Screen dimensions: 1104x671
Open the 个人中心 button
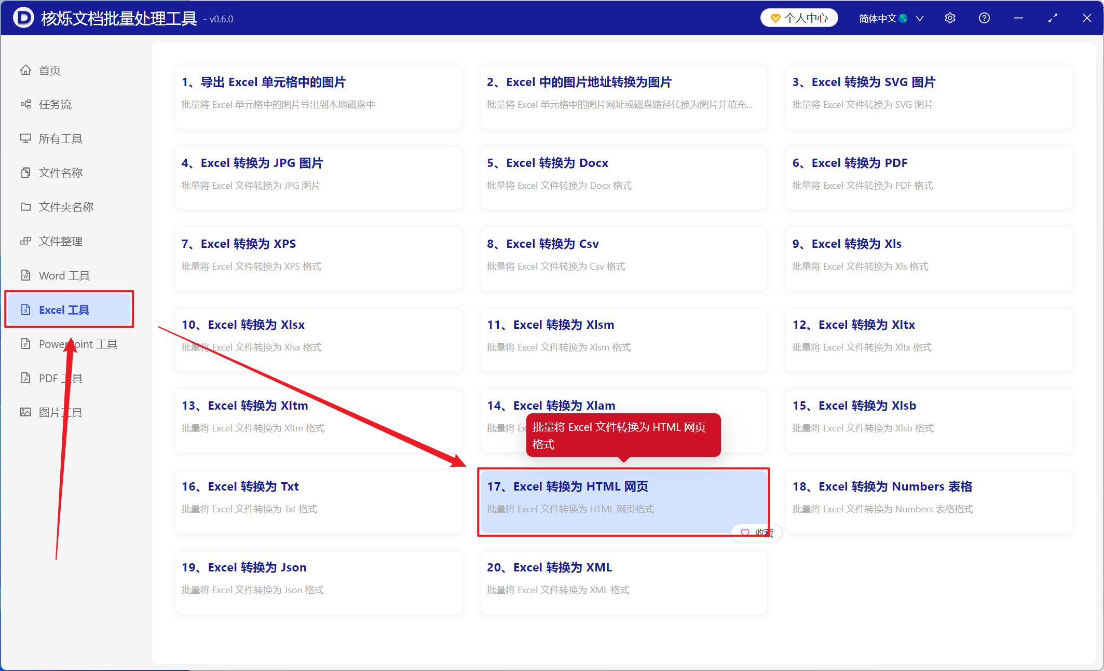tap(799, 18)
